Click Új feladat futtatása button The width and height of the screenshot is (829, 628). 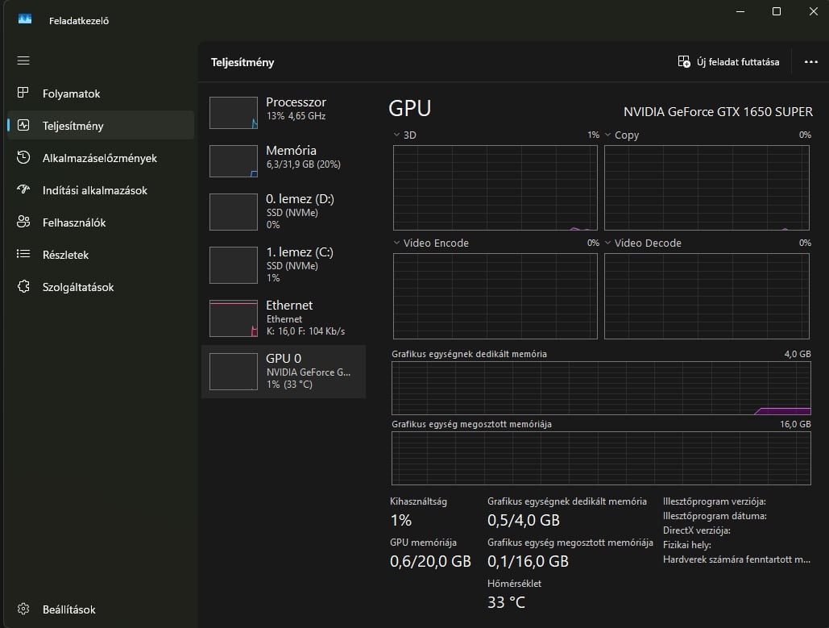(x=728, y=62)
